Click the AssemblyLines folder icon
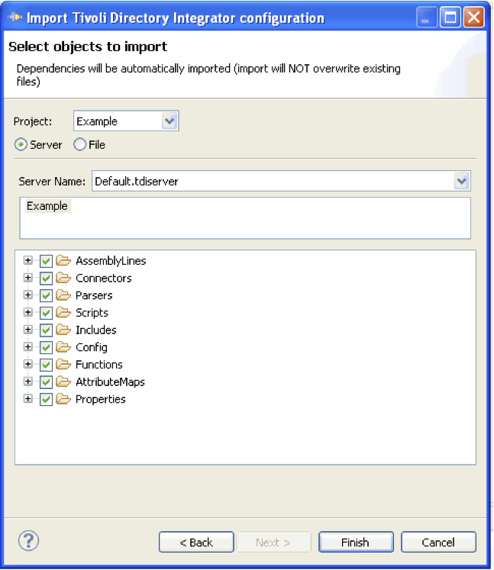The height and width of the screenshot is (570, 494). click(63, 260)
